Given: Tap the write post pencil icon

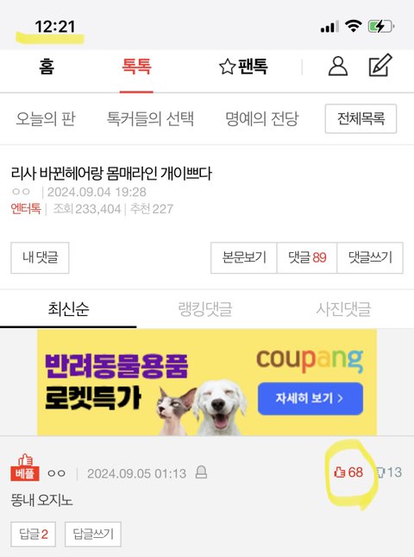Looking at the screenshot, I should click(380, 66).
